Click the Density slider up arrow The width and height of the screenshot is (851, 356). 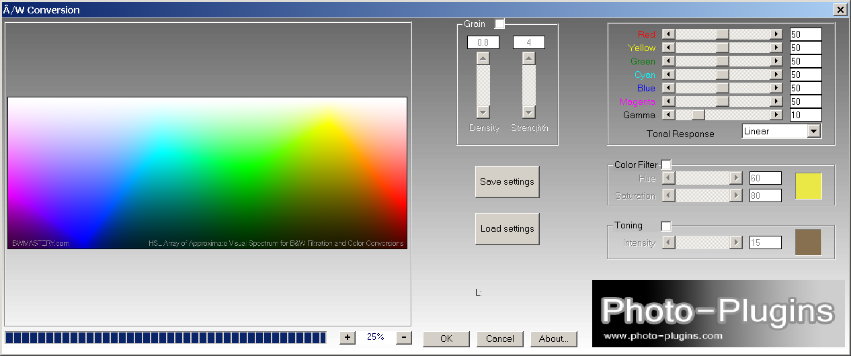[483, 58]
